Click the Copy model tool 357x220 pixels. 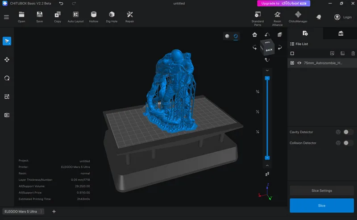(58, 17)
